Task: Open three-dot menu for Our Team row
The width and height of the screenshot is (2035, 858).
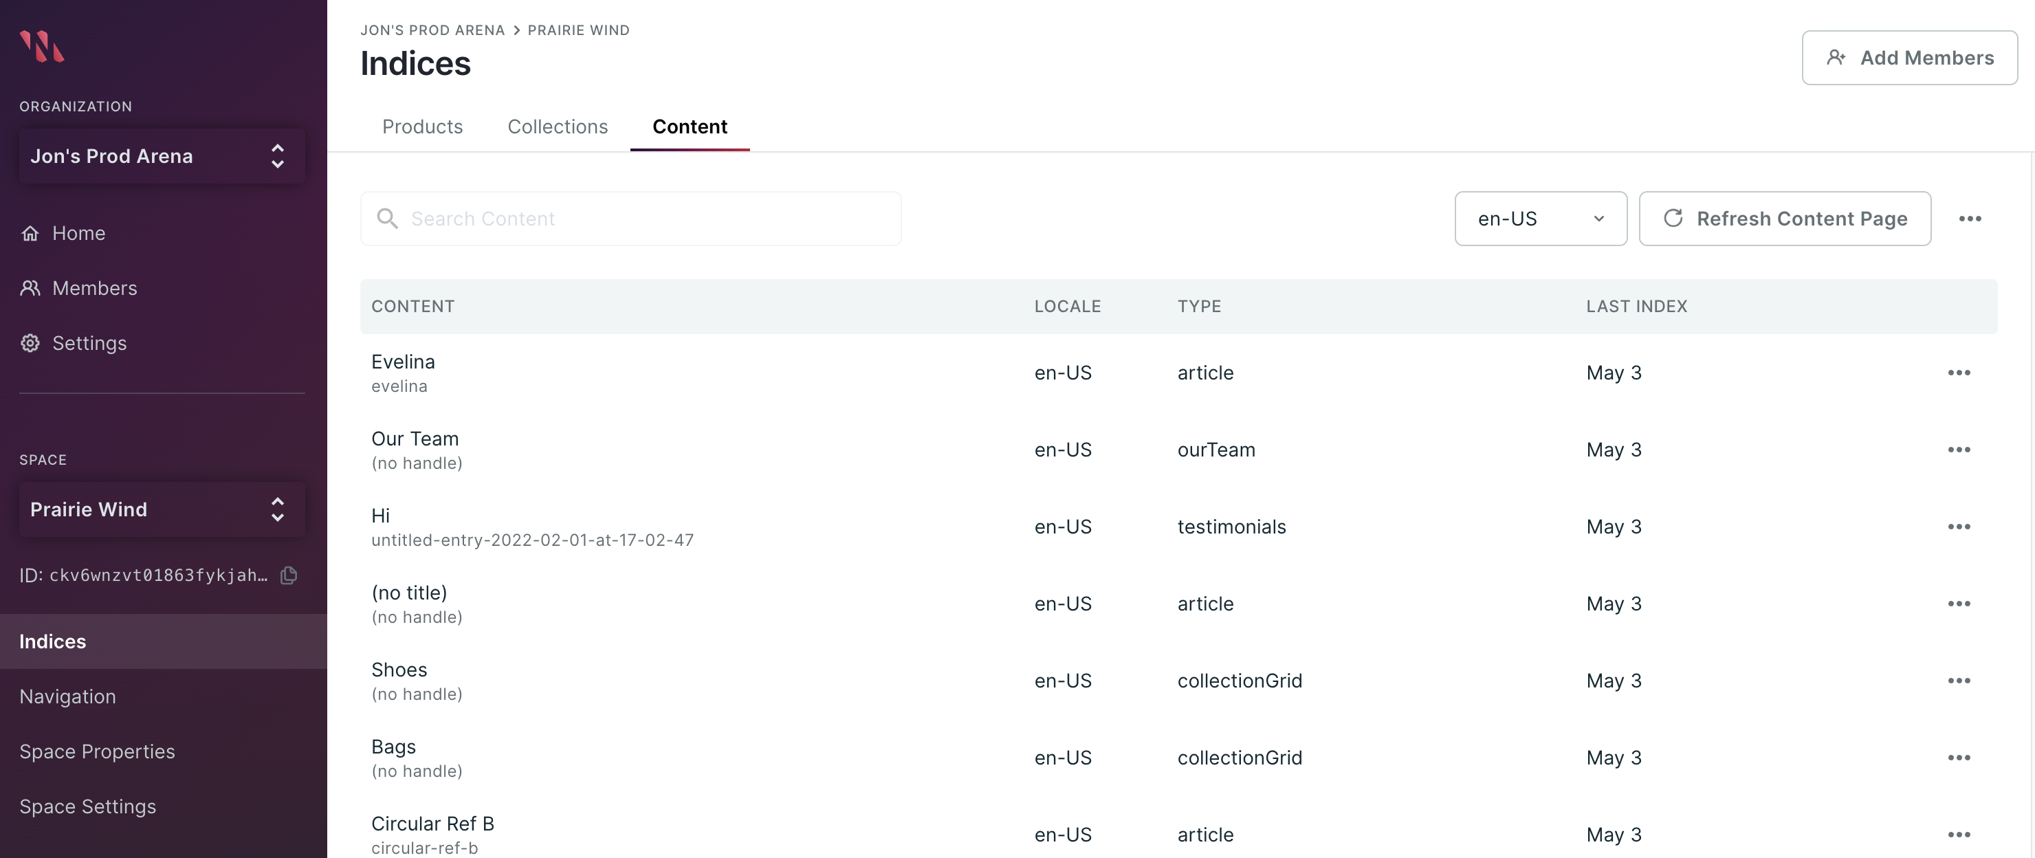Action: 1959,450
